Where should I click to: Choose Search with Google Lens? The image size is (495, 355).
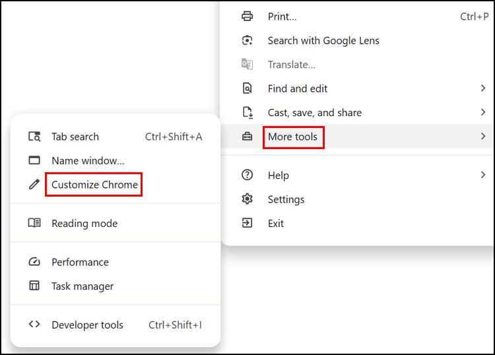pos(357,40)
